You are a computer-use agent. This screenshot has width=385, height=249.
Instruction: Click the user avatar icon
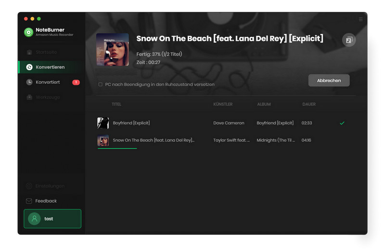[34, 219]
